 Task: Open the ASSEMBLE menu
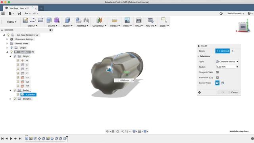click(x=82, y=26)
